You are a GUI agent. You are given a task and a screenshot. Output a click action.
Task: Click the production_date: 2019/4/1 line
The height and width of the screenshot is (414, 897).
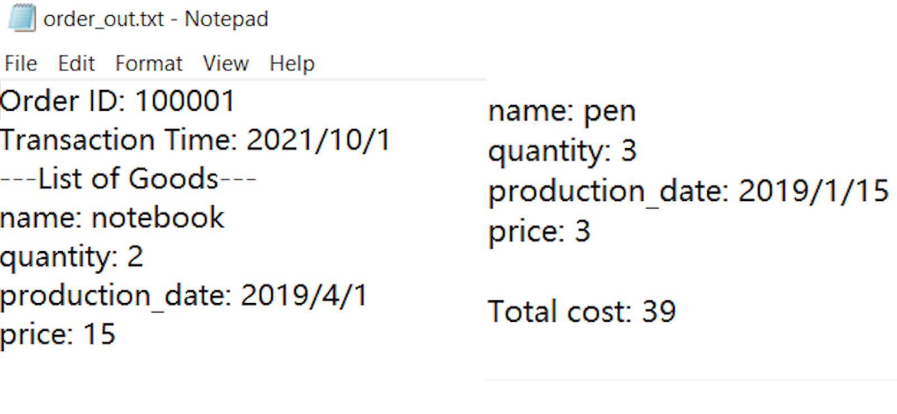[183, 295]
